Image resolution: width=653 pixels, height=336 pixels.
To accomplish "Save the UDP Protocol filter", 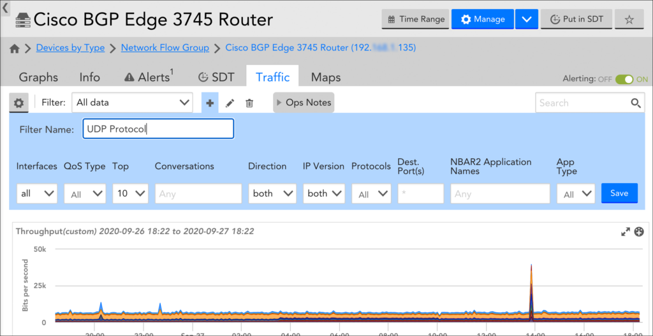I will click(619, 193).
